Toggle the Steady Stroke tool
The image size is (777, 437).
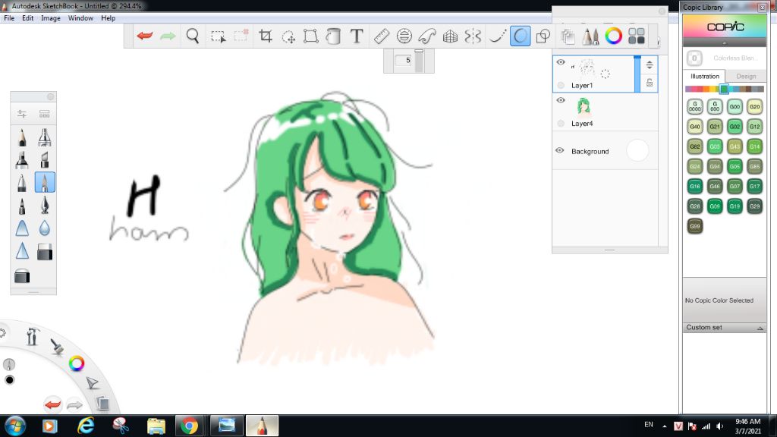click(x=497, y=36)
